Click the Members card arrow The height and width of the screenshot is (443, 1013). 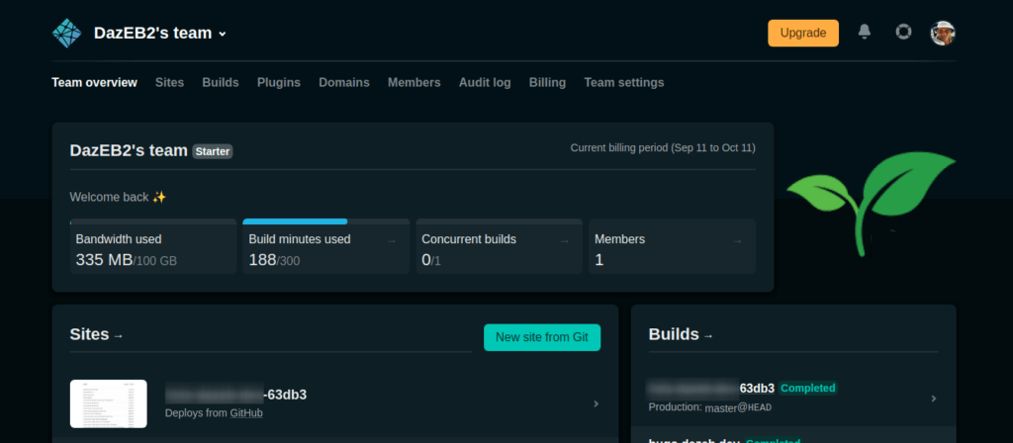pos(737,241)
